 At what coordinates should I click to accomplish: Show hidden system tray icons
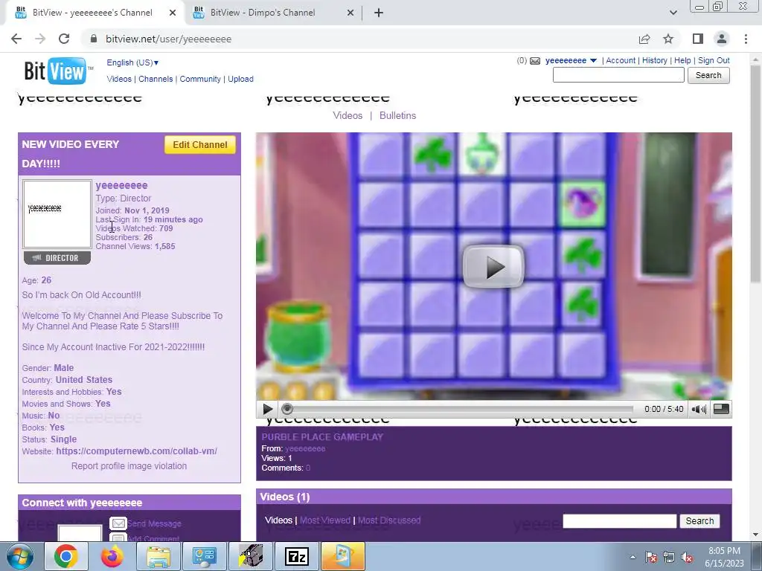[x=633, y=558]
